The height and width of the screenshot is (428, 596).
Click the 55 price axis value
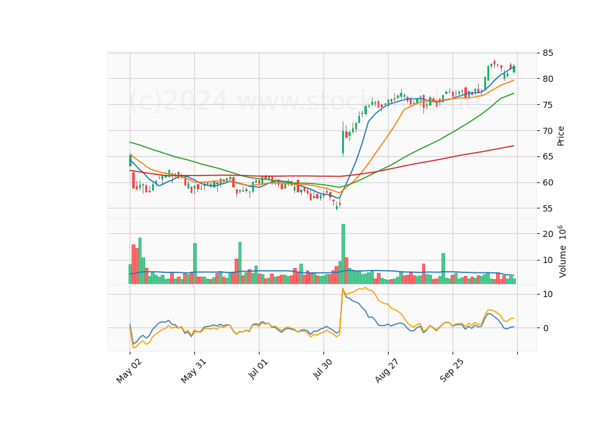tap(548, 208)
